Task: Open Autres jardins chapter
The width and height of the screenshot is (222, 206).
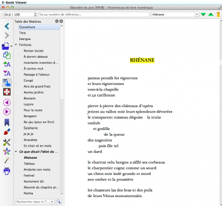Action: coord(33,92)
